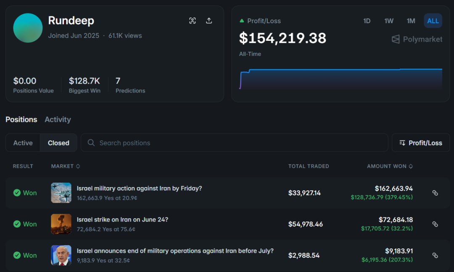Screen dimensions: 454x272
Task: Switch to Active positions
Action: 23,143
